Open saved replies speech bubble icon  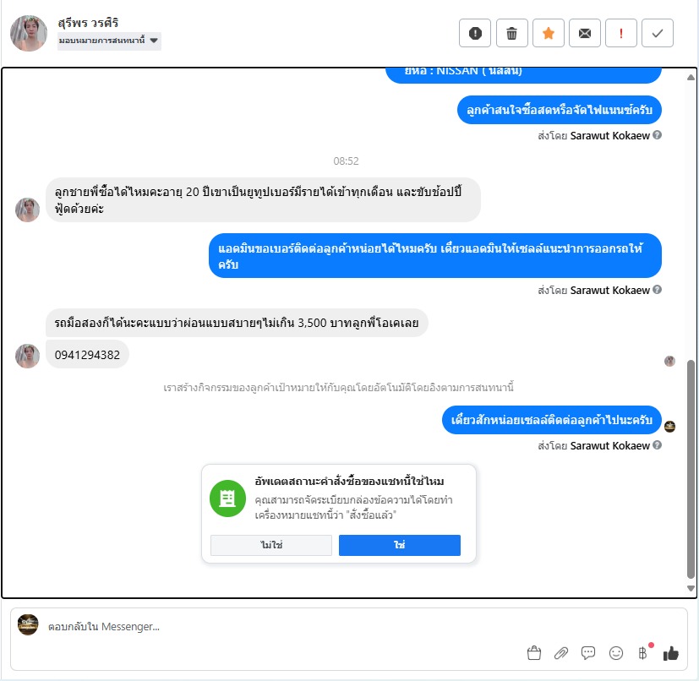pyautogui.click(x=588, y=653)
